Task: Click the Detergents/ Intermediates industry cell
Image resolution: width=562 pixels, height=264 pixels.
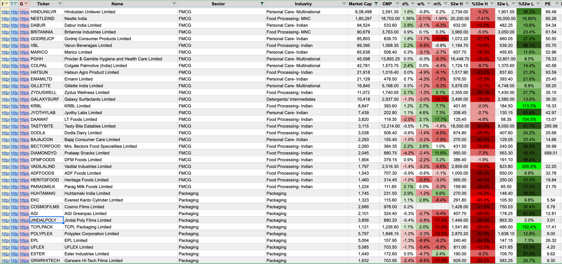Action: (x=306, y=99)
